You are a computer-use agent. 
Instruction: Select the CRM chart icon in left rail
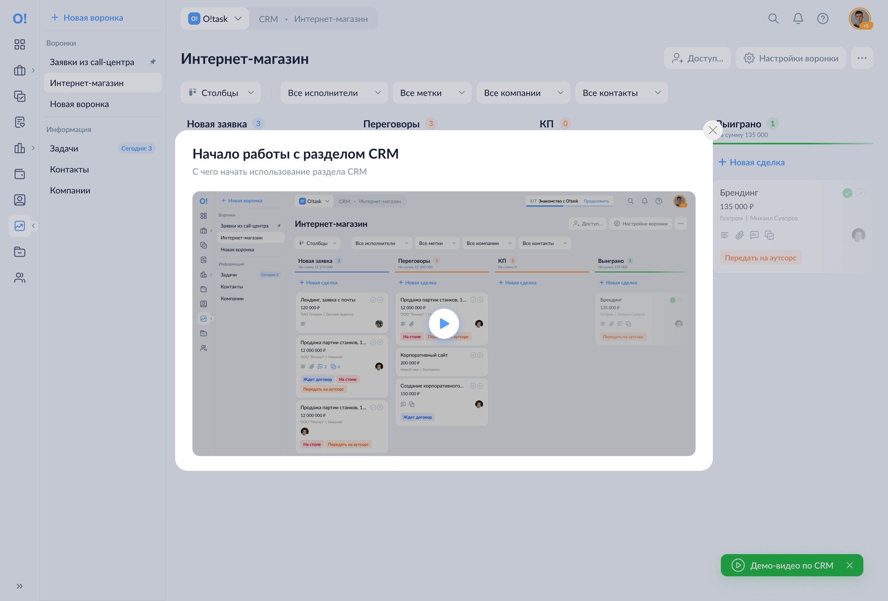click(x=19, y=226)
